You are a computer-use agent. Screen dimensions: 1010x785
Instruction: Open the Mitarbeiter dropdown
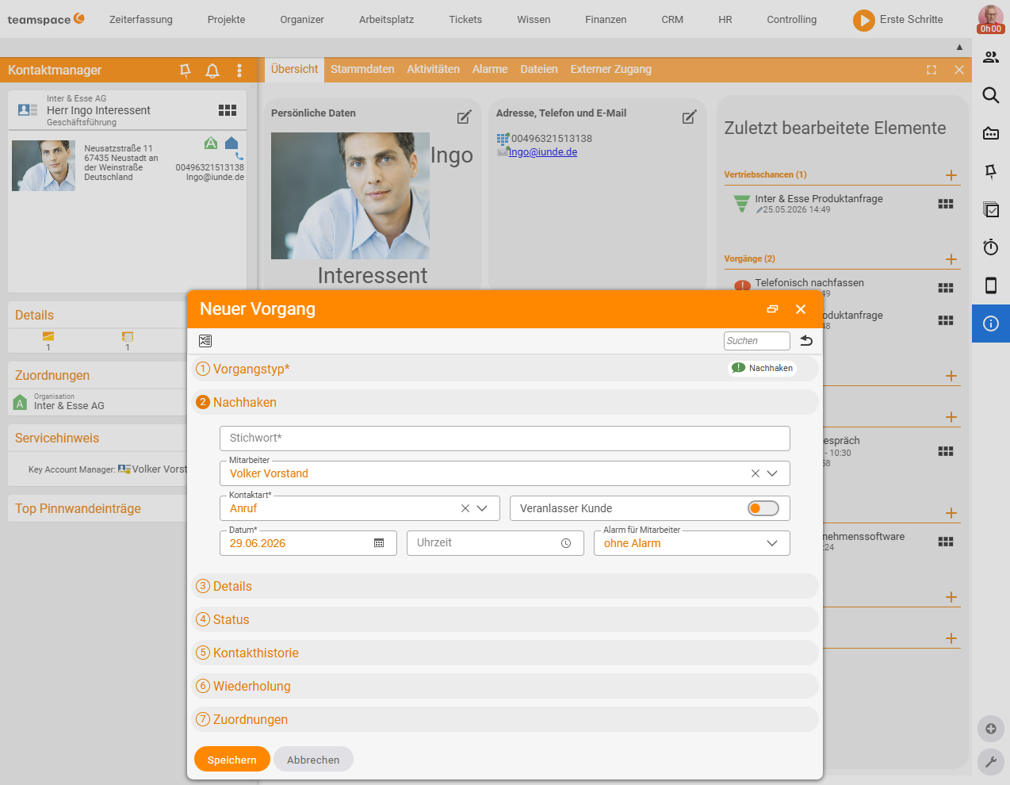click(x=772, y=473)
